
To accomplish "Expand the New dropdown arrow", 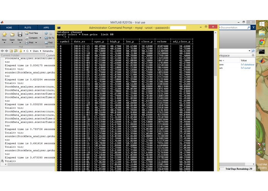I will [4, 43].
